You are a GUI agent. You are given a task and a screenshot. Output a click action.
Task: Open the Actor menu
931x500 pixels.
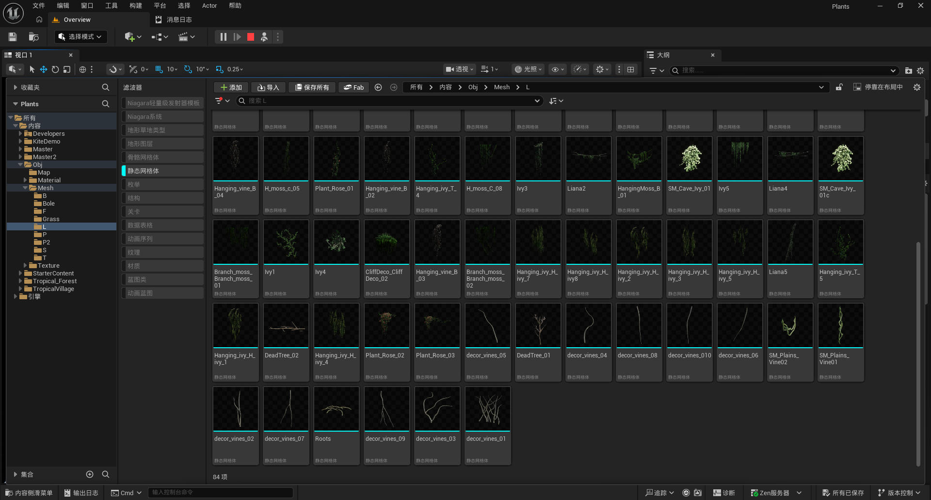click(x=209, y=6)
